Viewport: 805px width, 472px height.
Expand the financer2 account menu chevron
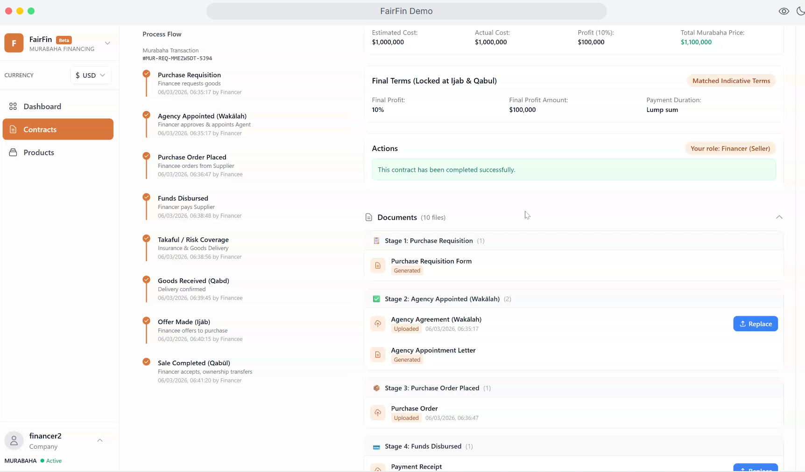tap(100, 441)
